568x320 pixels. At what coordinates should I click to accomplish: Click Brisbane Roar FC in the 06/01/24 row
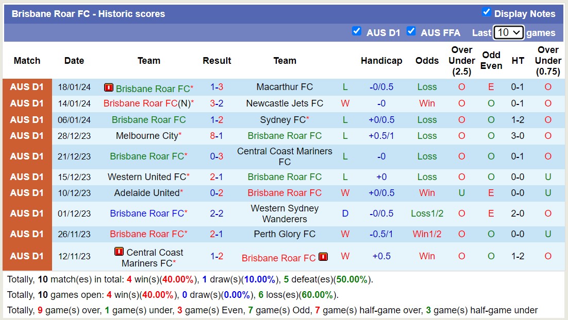148,120
